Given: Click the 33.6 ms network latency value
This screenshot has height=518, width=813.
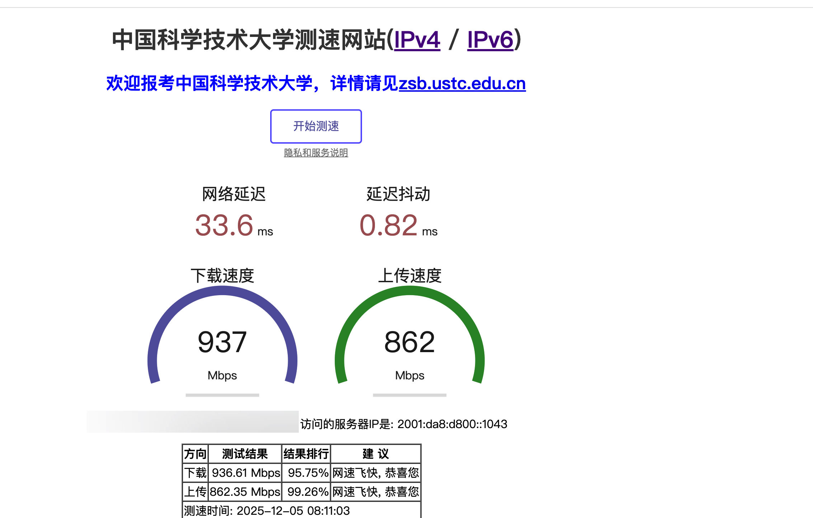Looking at the screenshot, I should click(225, 225).
